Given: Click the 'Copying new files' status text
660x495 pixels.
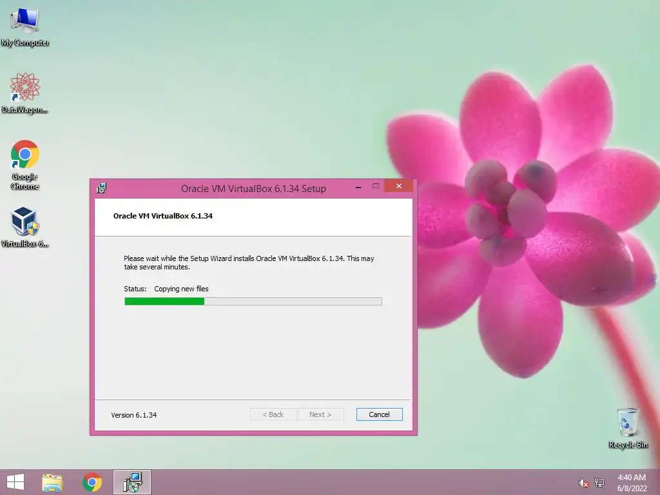Looking at the screenshot, I should tap(181, 289).
